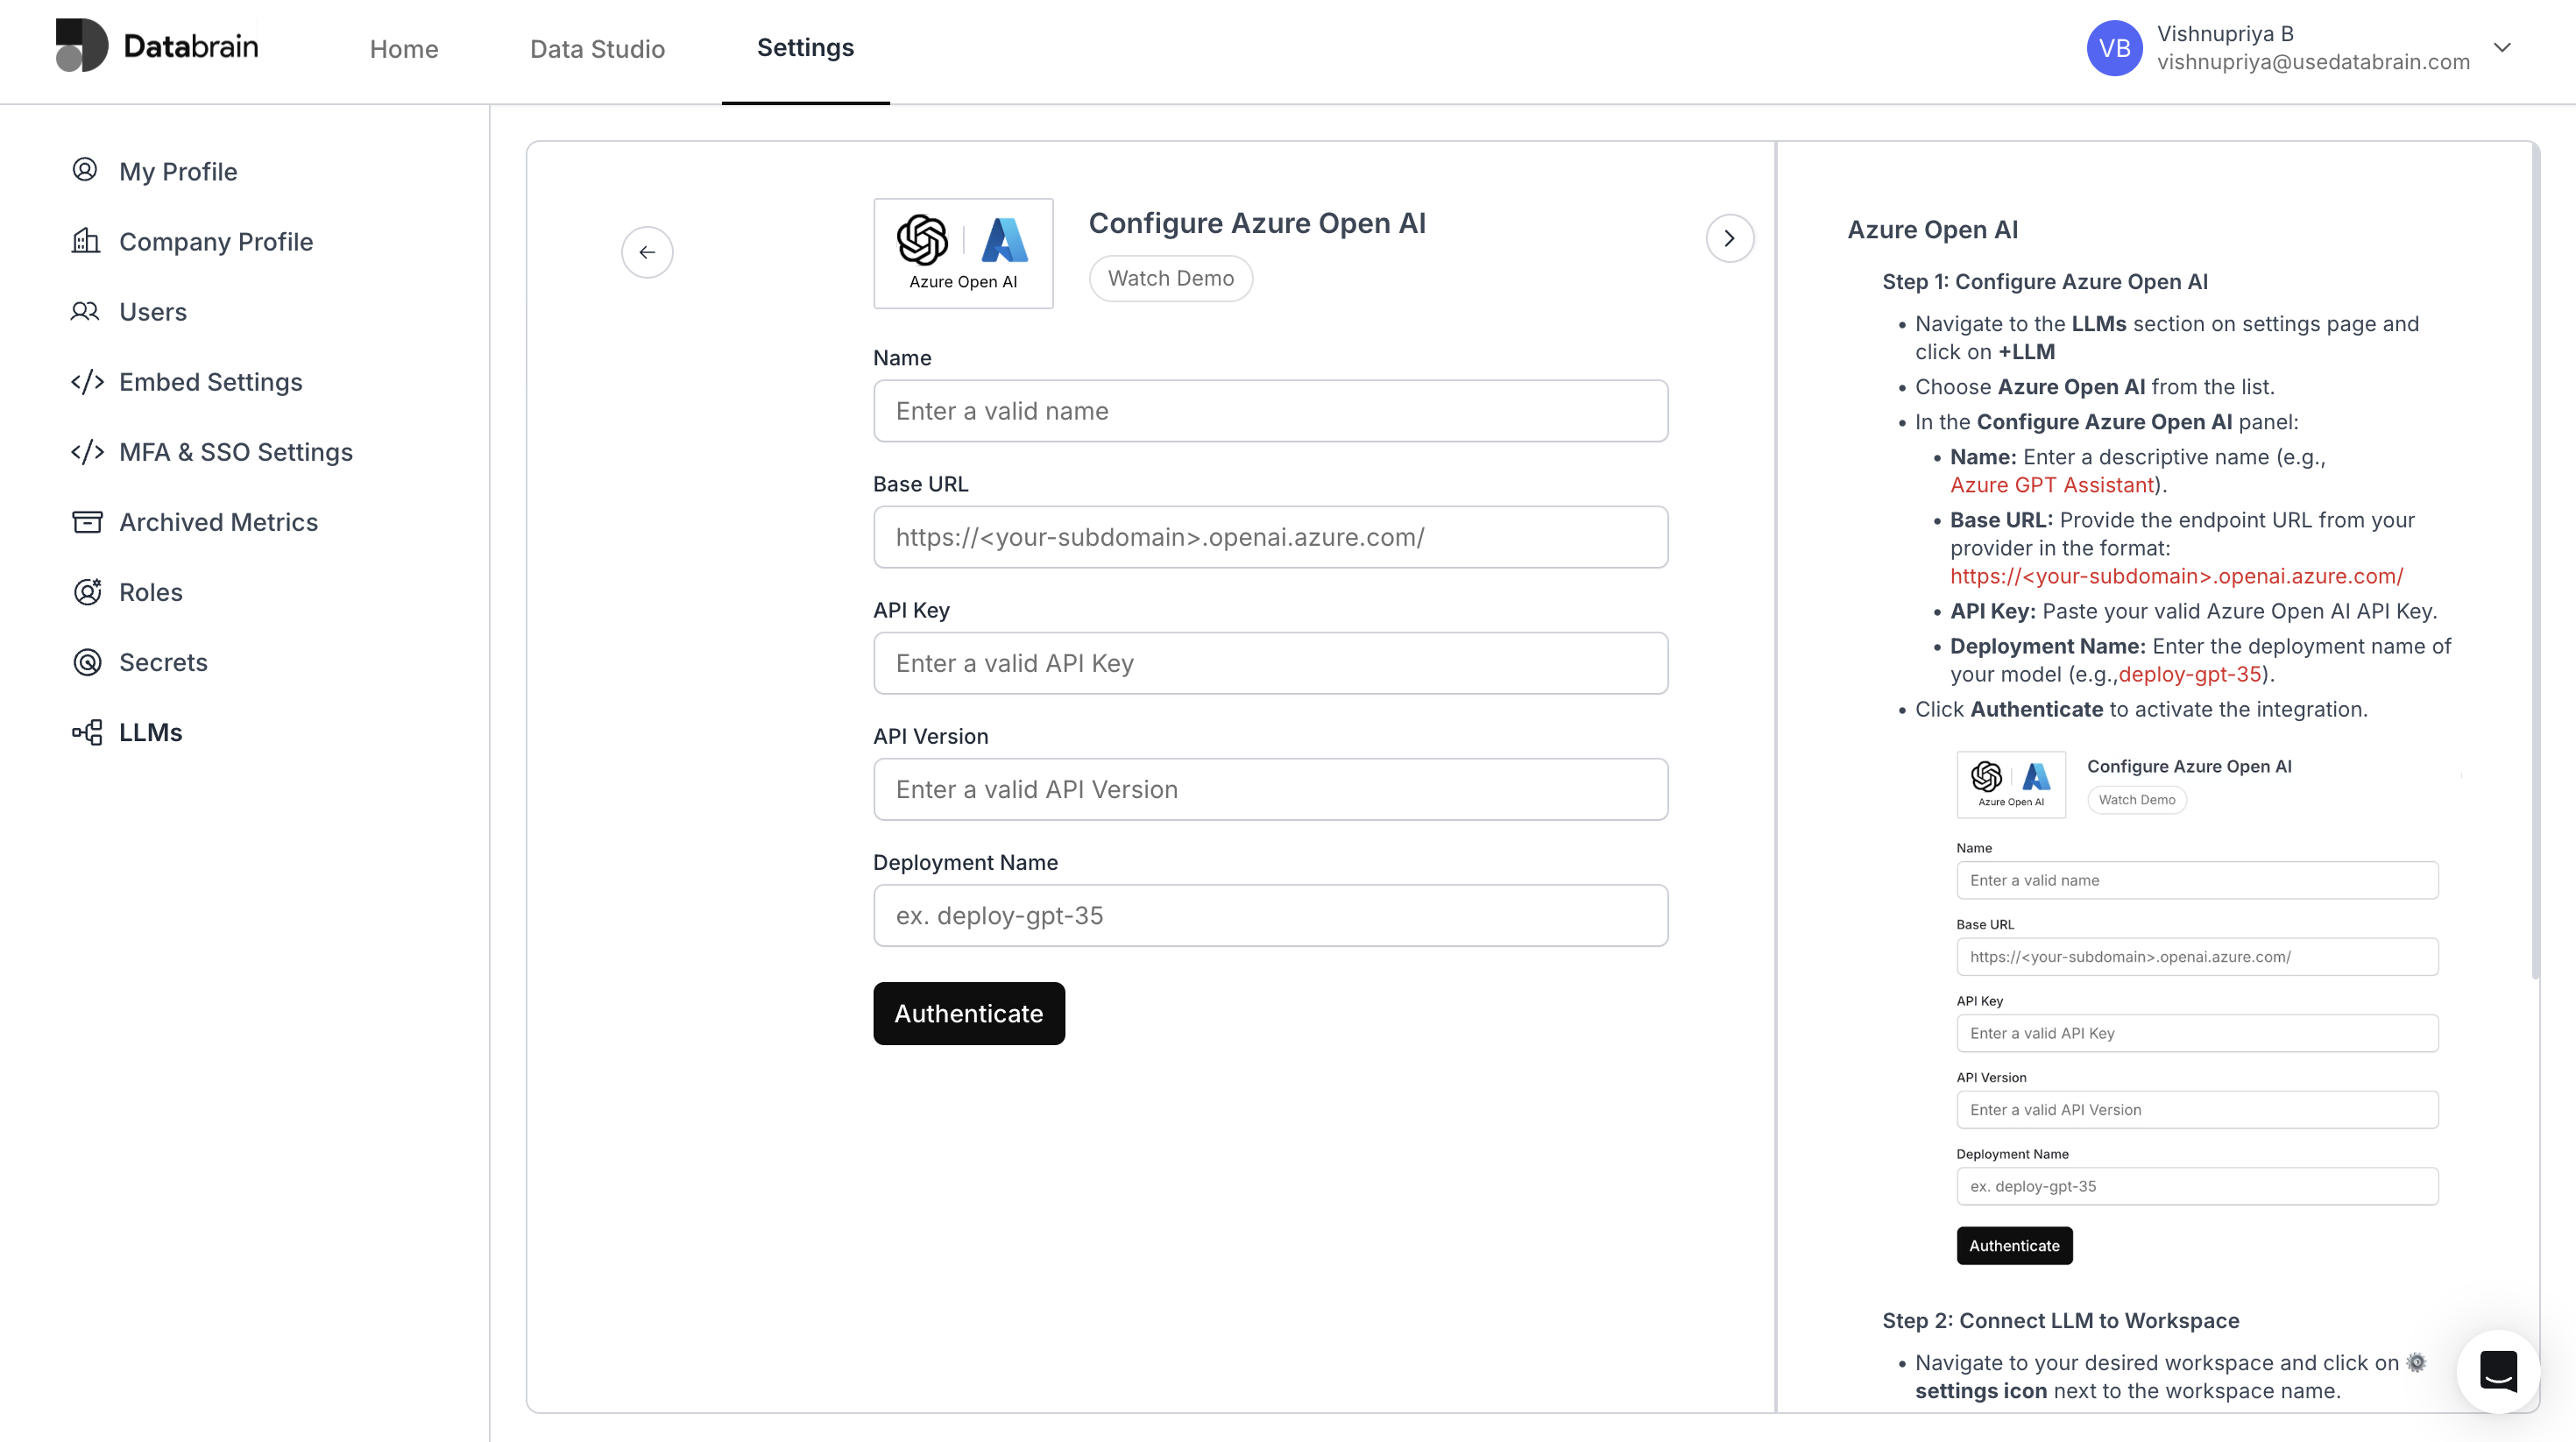Click the Secrets icon in sidebar
This screenshot has height=1442, width=2576.
87,662
